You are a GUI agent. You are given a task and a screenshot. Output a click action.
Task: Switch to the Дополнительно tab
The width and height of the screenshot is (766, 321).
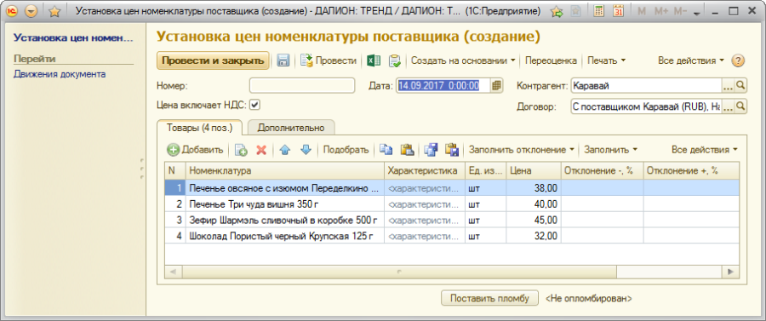[291, 128]
